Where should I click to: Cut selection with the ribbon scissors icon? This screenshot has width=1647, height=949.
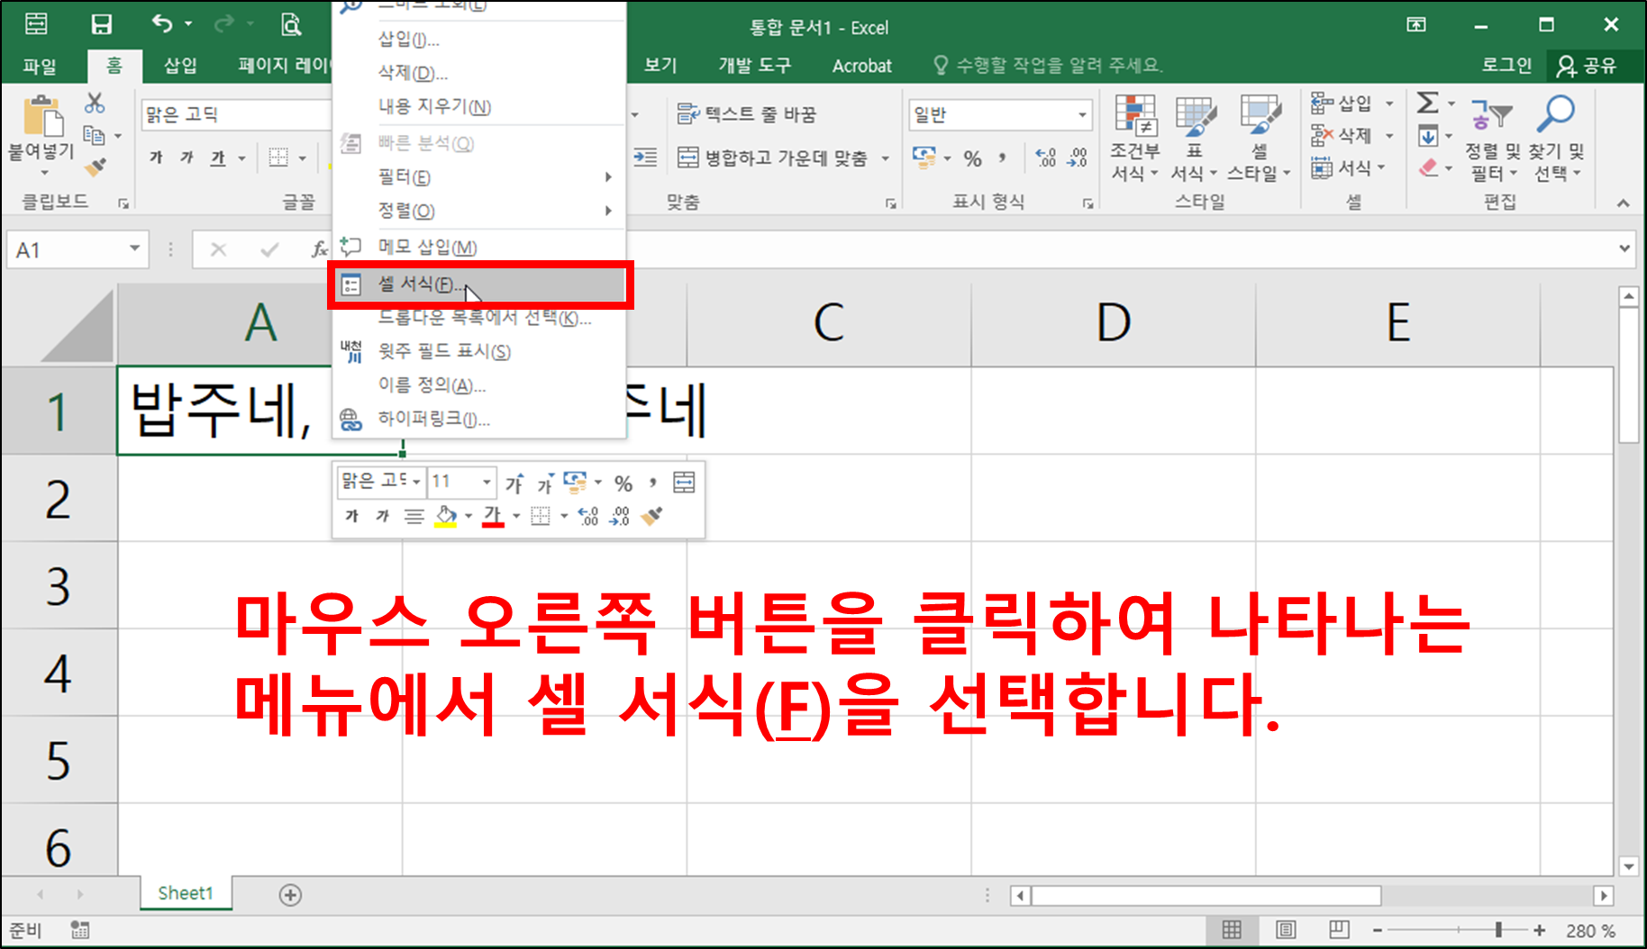tap(95, 103)
